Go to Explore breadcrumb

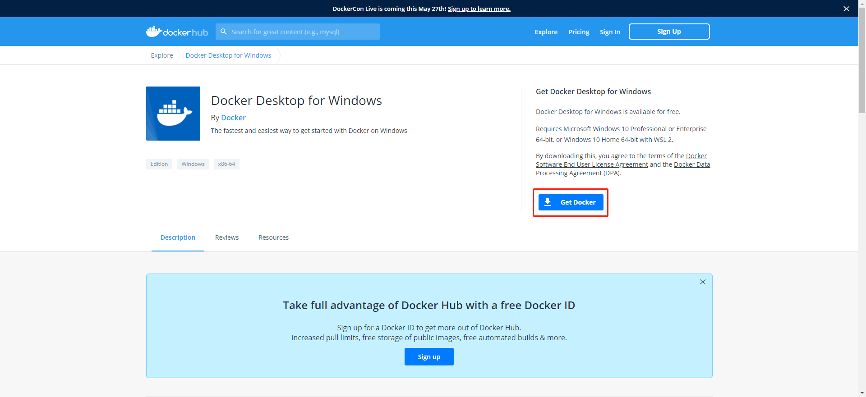[x=162, y=55]
